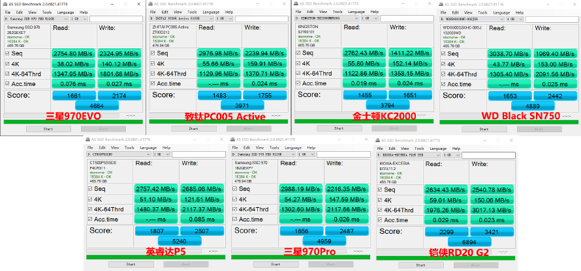Click the green progress bar in the KIOXIA-EXCERIA window

[x=445, y=258]
